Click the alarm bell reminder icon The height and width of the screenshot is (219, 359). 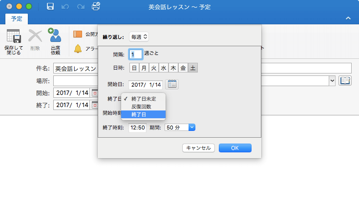[x=78, y=49]
